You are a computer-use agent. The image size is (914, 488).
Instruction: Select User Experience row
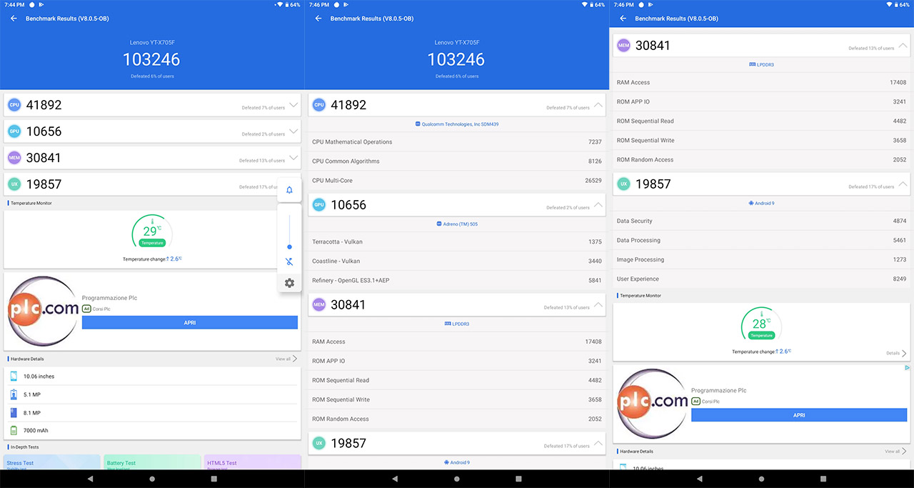[x=762, y=279]
